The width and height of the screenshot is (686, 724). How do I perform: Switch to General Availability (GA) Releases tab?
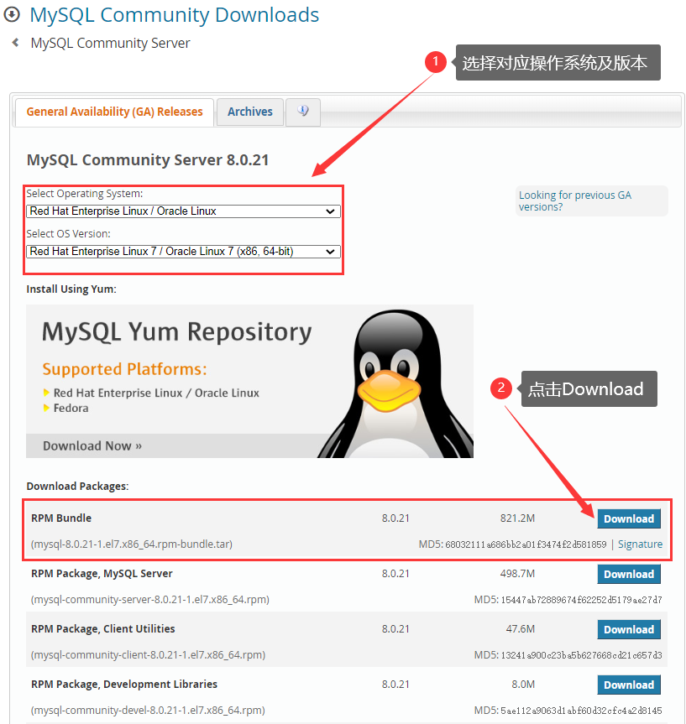point(115,112)
